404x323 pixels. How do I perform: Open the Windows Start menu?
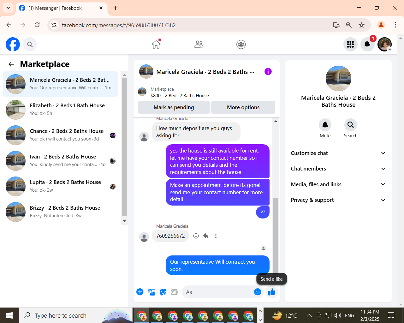[9, 315]
